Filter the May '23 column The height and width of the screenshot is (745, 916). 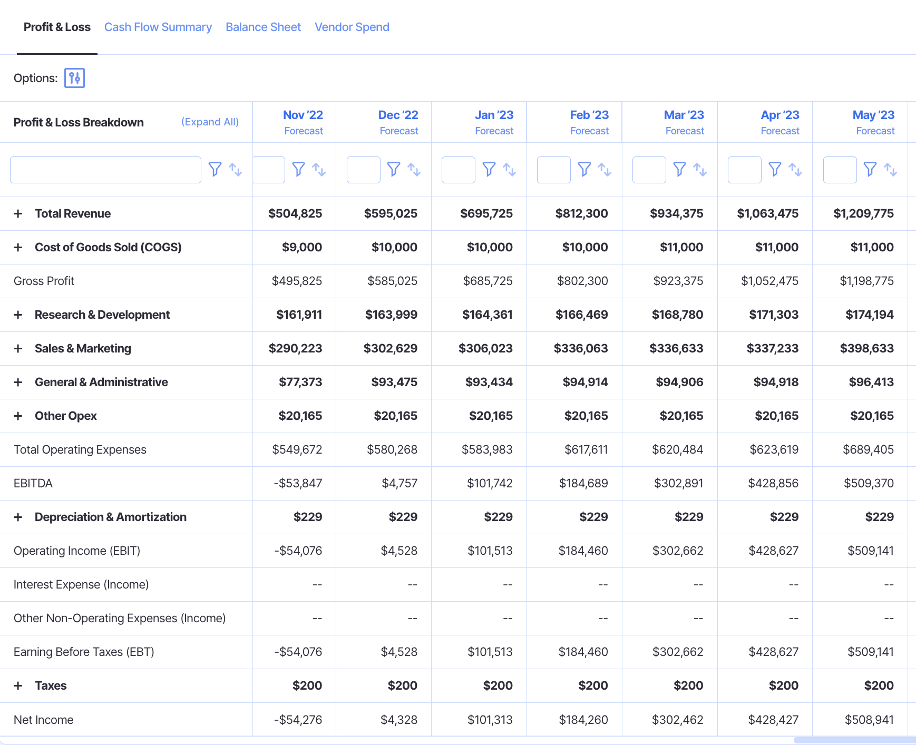point(870,169)
